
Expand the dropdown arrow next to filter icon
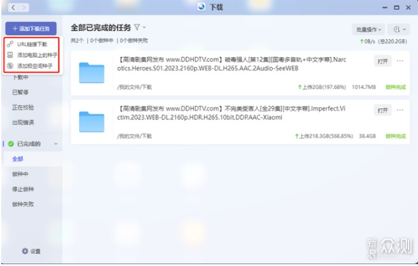(x=145, y=27)
